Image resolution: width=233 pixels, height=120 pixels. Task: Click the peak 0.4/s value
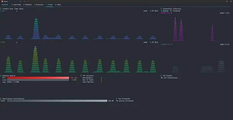click(x=225, y=44)
